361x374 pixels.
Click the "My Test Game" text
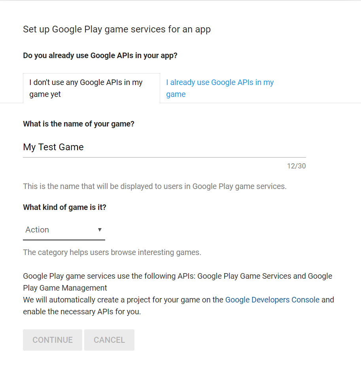tap(53, 147)
